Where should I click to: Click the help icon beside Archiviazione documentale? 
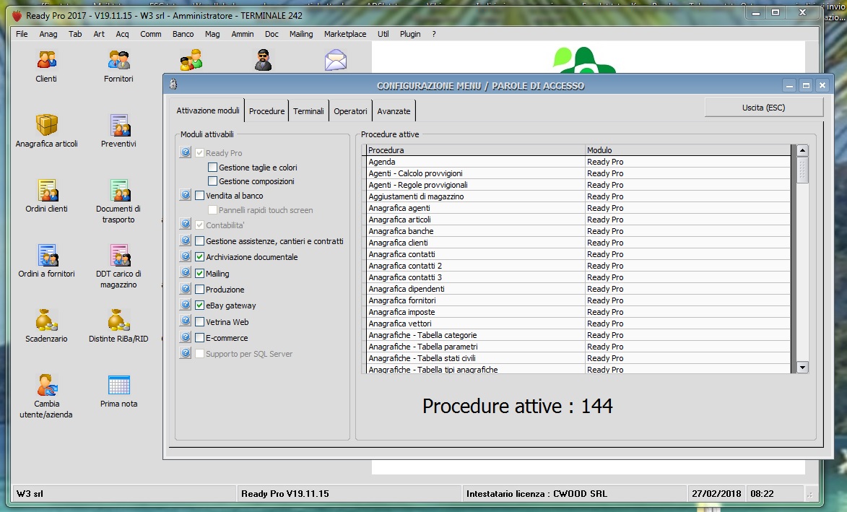[x=186, y=256]
